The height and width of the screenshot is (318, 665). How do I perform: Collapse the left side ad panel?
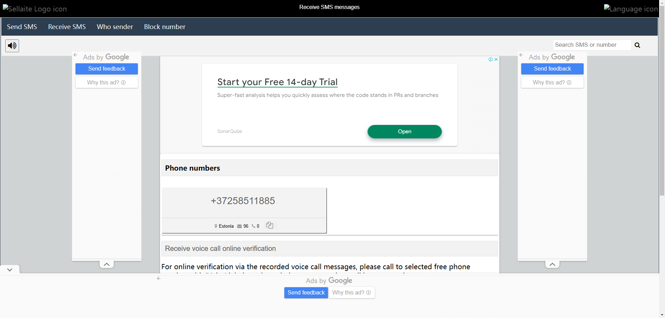pyautogui.click(x=107, y=264)
